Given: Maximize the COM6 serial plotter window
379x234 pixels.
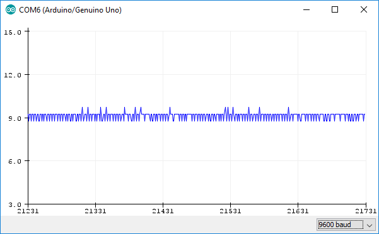Looking at the screenshot, I should pos(335,9).
